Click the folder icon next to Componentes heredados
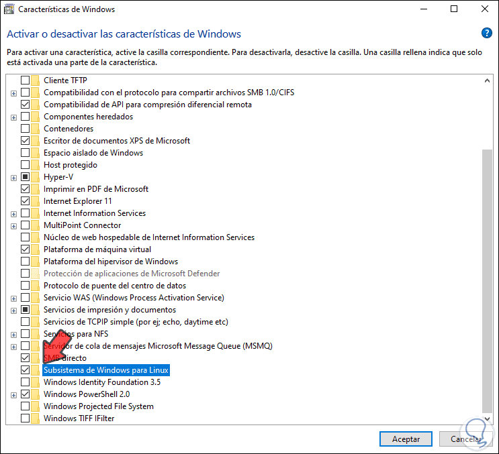The height and width of the screenshot is (454, 499). 36,117
